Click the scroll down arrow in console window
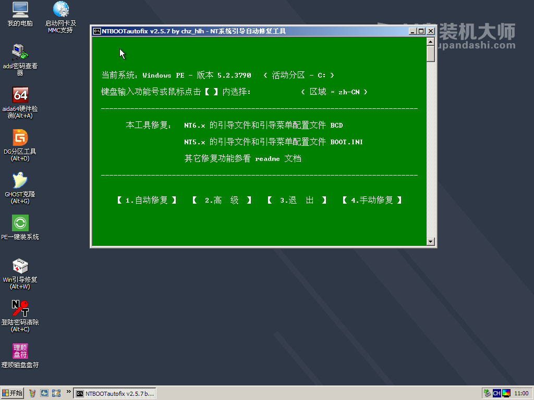 point(430,242)
